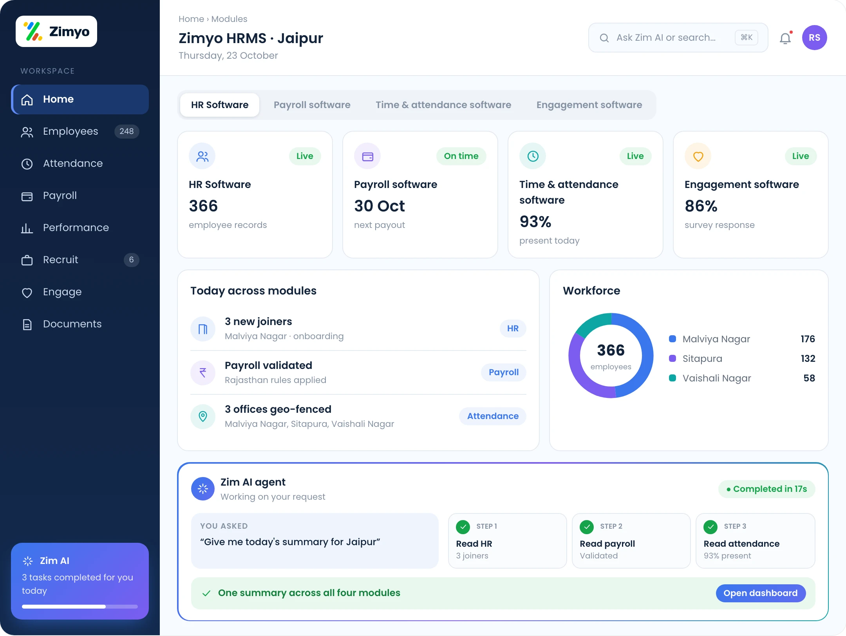Click the Payroll card icon in sidebar

[27, 196]
